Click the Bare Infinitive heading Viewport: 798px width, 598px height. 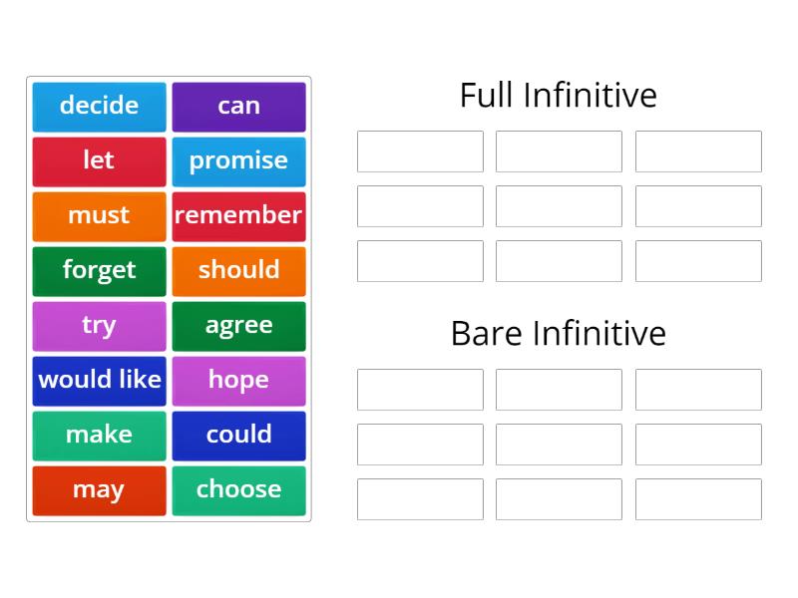point(558,334)
